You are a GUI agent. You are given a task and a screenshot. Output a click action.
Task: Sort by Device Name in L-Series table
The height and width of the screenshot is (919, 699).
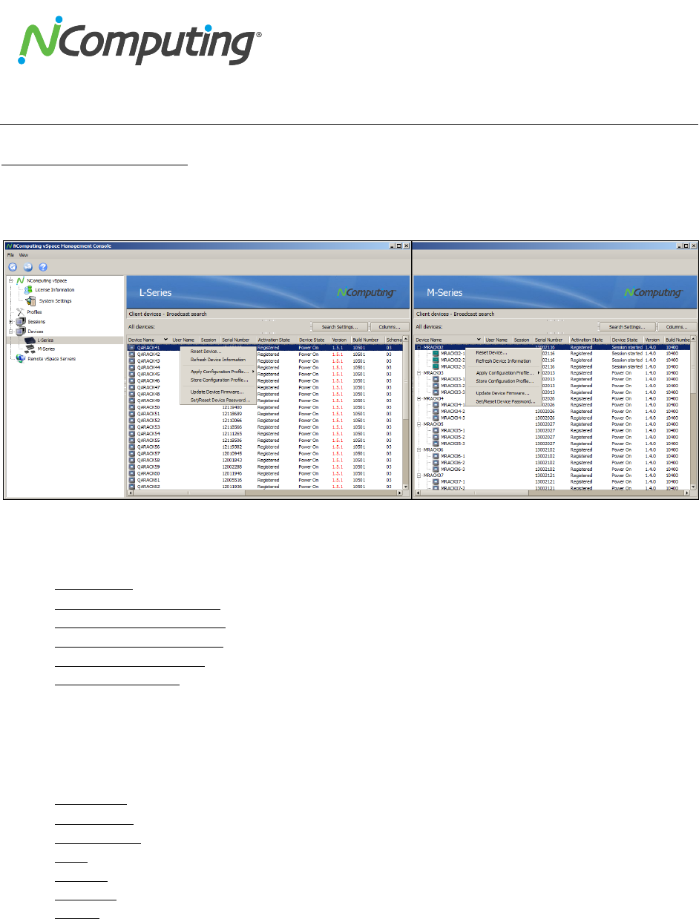point(148,340)
